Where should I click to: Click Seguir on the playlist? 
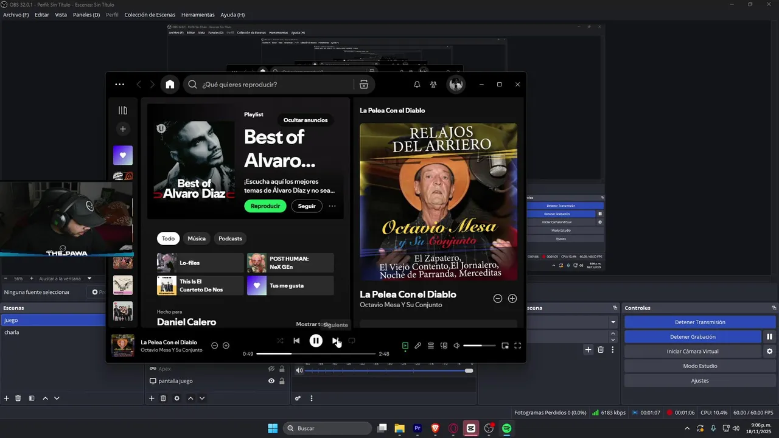pos(307,206)
